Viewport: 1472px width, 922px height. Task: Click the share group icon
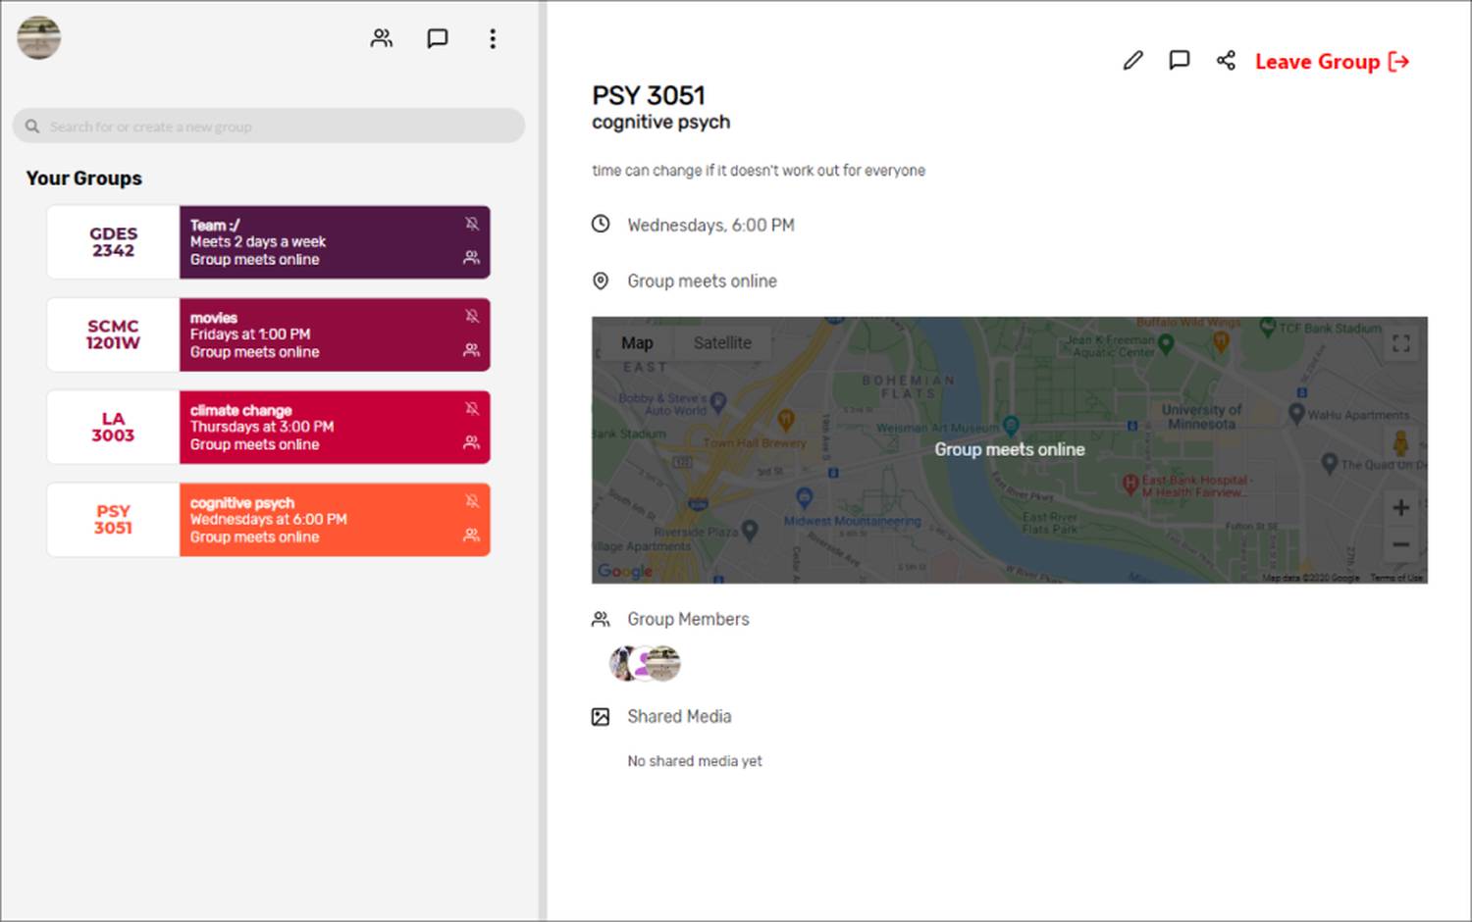point(1226,61)
